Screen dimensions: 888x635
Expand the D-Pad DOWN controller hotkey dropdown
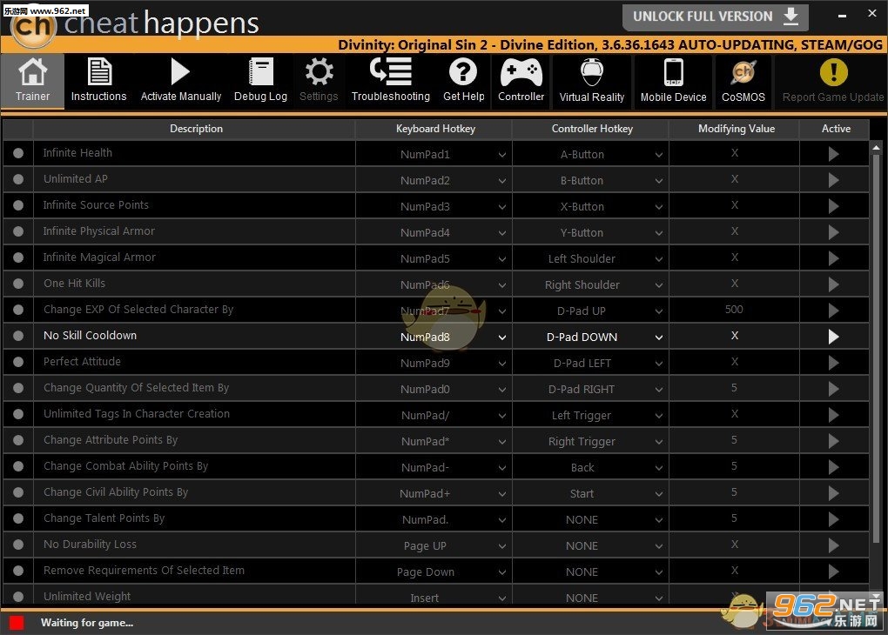point(659,338)
